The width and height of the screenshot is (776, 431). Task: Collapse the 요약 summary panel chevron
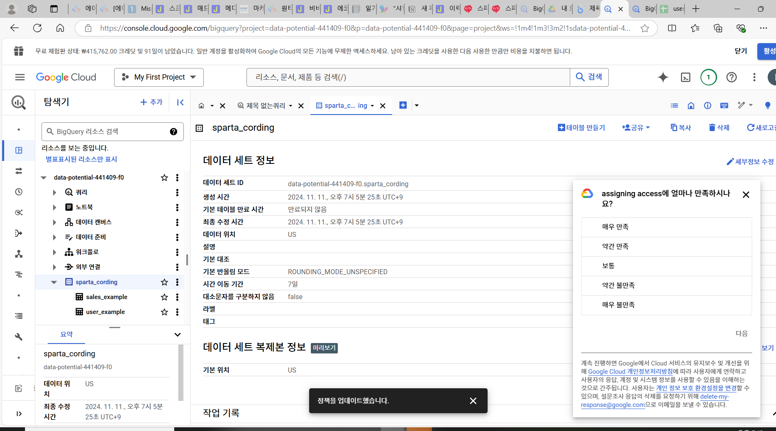178,335
